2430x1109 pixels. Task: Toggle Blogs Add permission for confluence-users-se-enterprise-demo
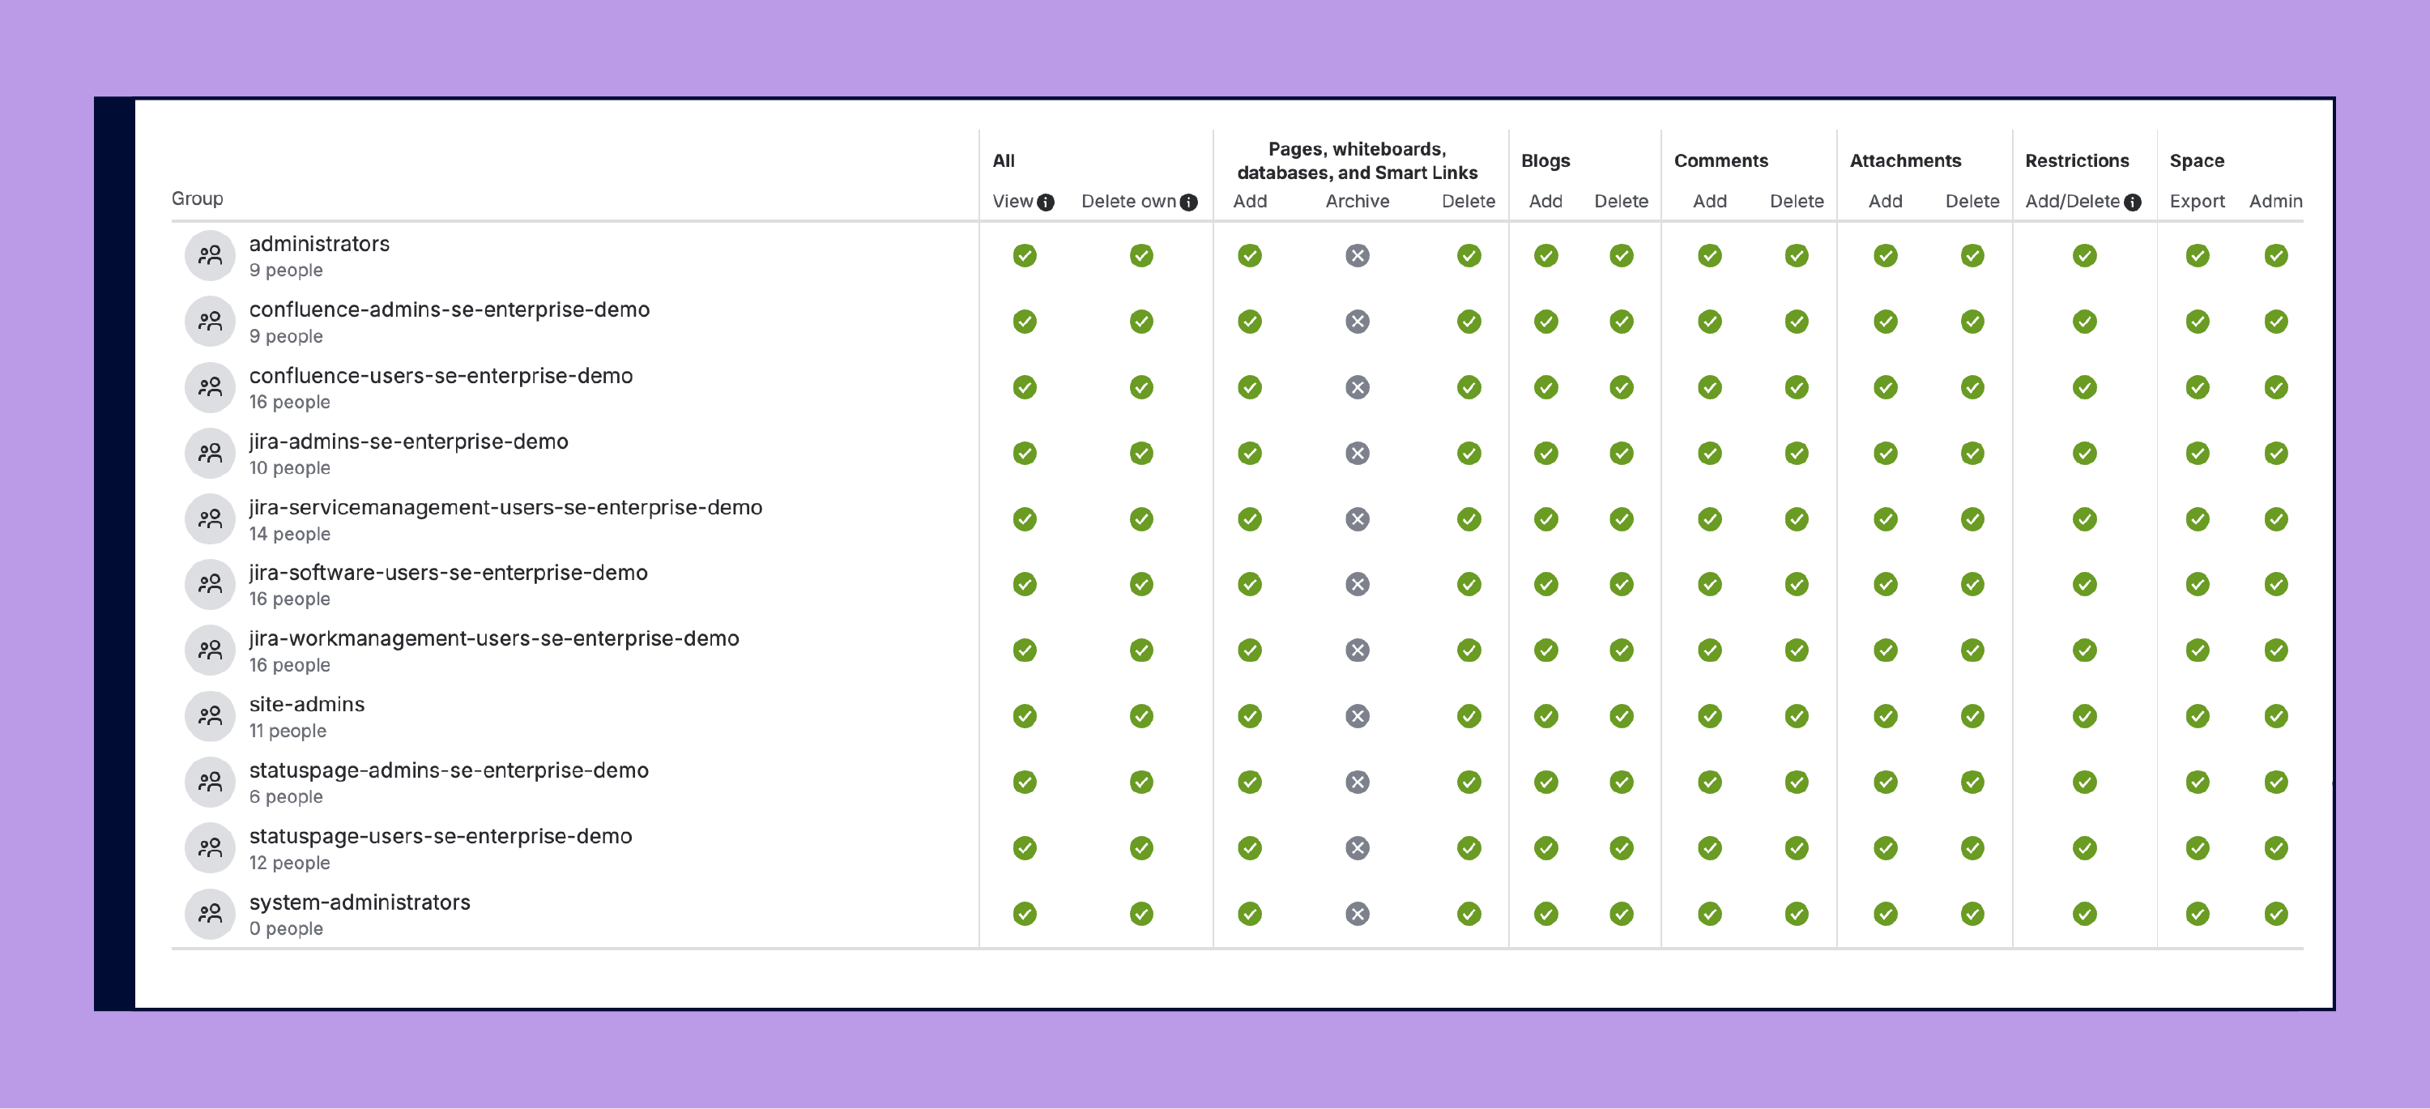coord(1544,386)
